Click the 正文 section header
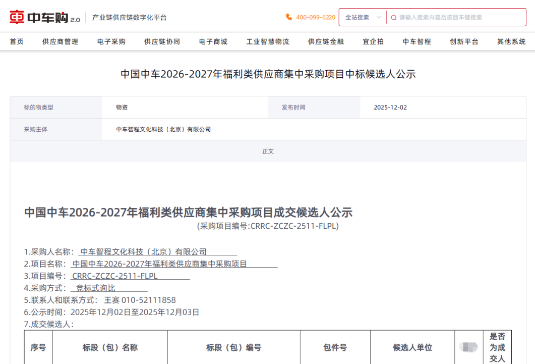535x364 pixels. [x=268, y=151]
